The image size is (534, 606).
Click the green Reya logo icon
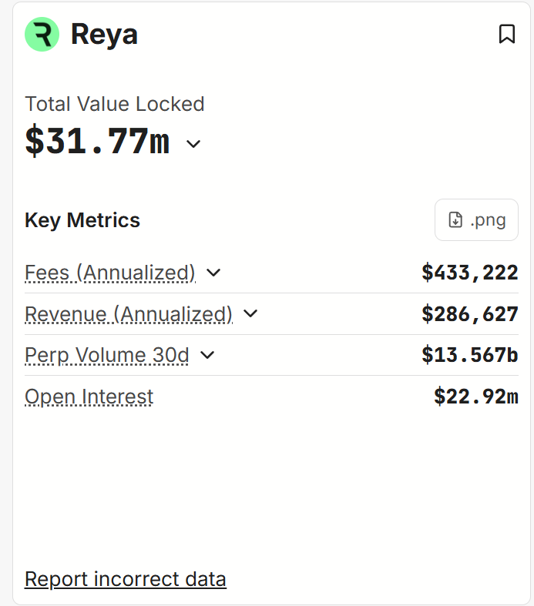click(42, 35)
